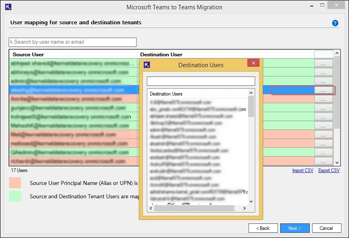Open mapping button for abhinays row
The height and width of the screenshot is (238, 349).
pos(323,72)
